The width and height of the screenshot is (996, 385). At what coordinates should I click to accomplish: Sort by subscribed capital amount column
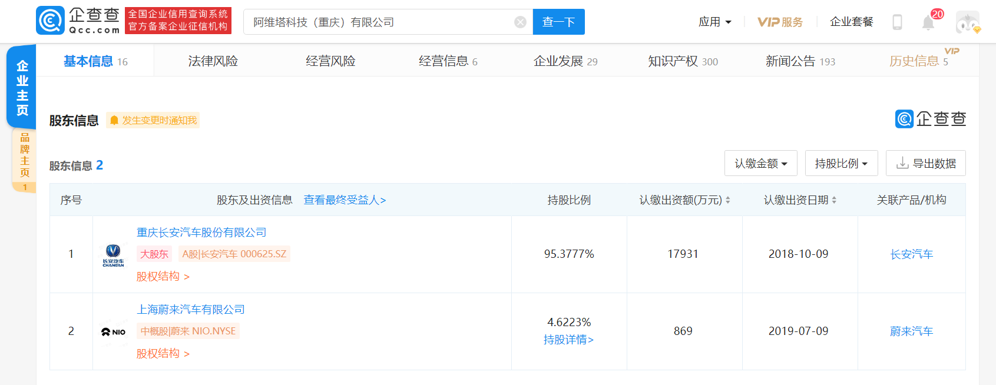coord(728,200)
